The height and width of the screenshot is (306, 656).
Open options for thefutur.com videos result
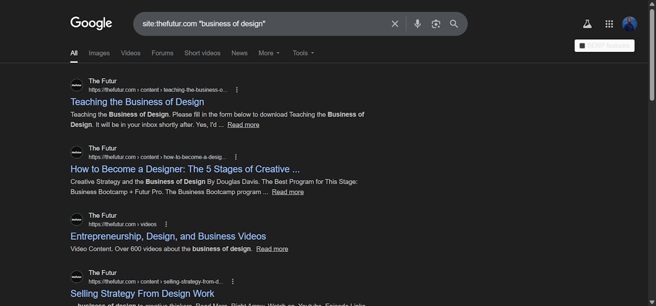tap(166, 224)
